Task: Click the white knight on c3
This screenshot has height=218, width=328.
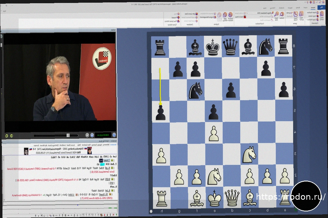Action: point(248,154)
